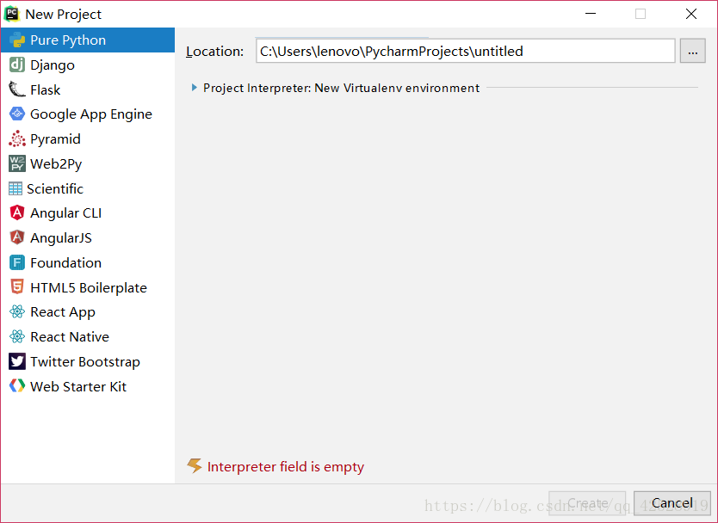Click 'Project Interpreter: New Virtualenv environment' text
Image resolution: width=718 pixels, height=523 pixels.
pyautogui.click(x=341, y=88)
